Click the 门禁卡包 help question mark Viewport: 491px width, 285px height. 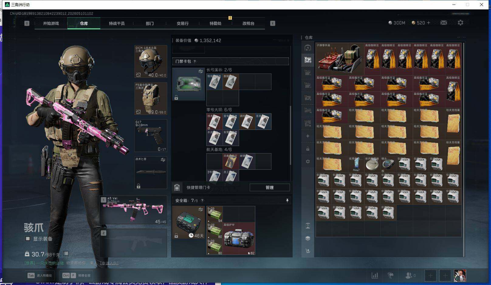195,61
